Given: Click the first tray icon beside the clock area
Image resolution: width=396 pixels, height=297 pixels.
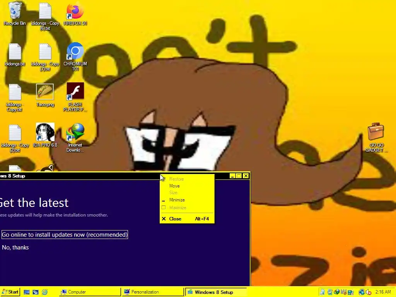Looking at the screenshot, I should (322, 292).
